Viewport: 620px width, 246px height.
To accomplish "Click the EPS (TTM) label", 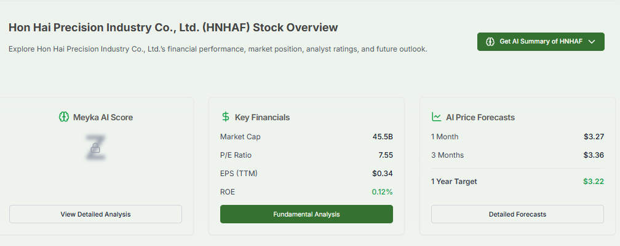I will click(x=239, y=174).
